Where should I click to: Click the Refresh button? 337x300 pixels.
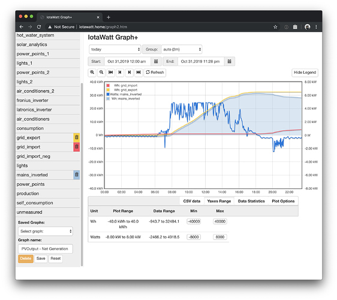(x=155, y=73)
